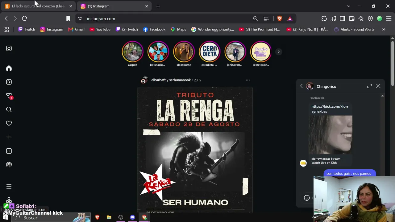Open serhumanook profile link on post
This screenshot has height=222, width=395.
180,80
